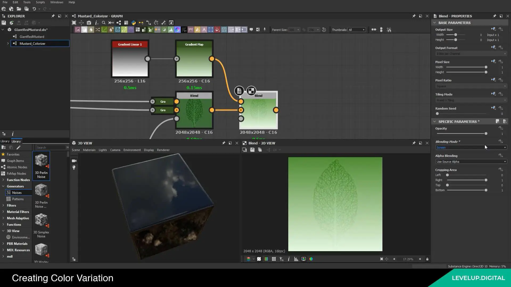Screen dimensions: 511x287
Task: Toggle Output Size inheritance button
Action: tap(493, 29)
